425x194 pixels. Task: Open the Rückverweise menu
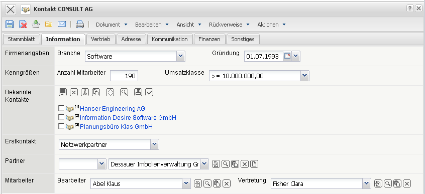229,25
